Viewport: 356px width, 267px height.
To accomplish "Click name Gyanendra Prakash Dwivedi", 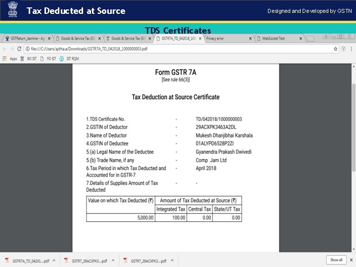I will point(223,152).
